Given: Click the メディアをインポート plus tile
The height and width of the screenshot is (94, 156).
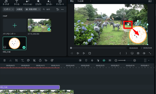Looking at the screenshot, I should click(x=15, y=25).
